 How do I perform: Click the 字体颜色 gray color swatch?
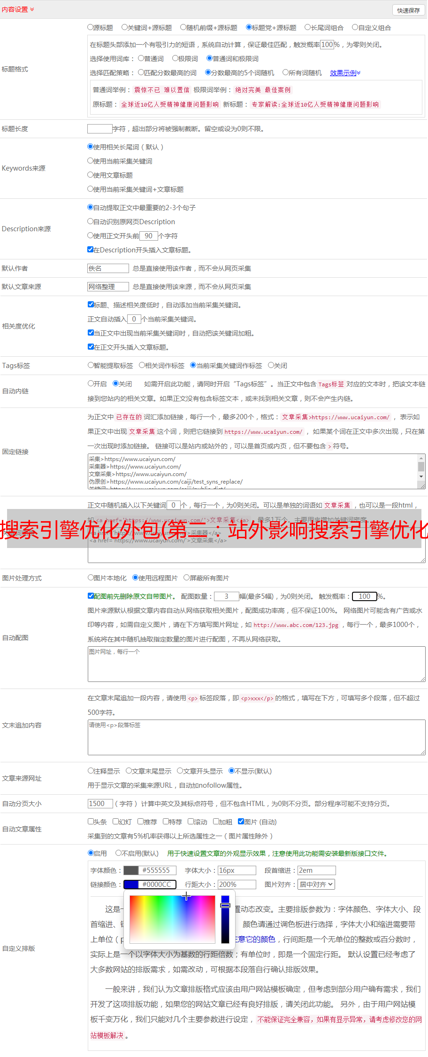(x=131, y=870)
